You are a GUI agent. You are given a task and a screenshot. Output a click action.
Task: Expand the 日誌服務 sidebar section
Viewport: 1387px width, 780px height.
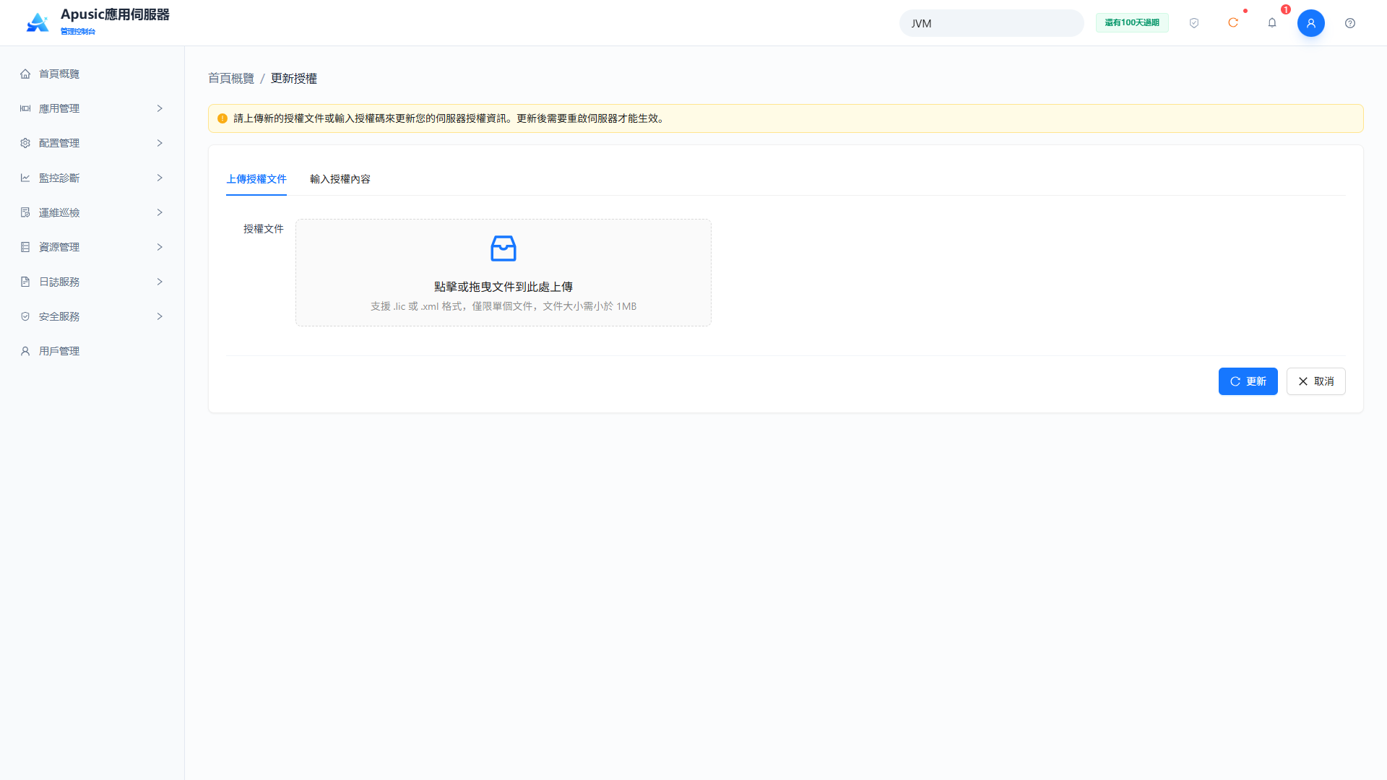point(92,282)
